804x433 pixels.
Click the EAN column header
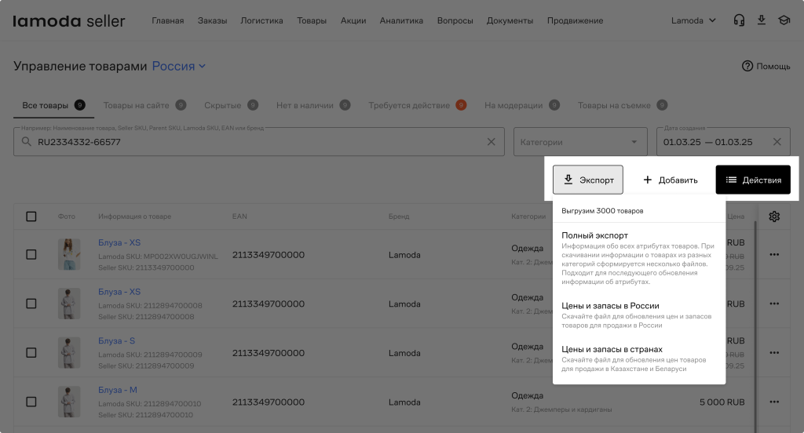pyautogui.click(x=239, y=216)
